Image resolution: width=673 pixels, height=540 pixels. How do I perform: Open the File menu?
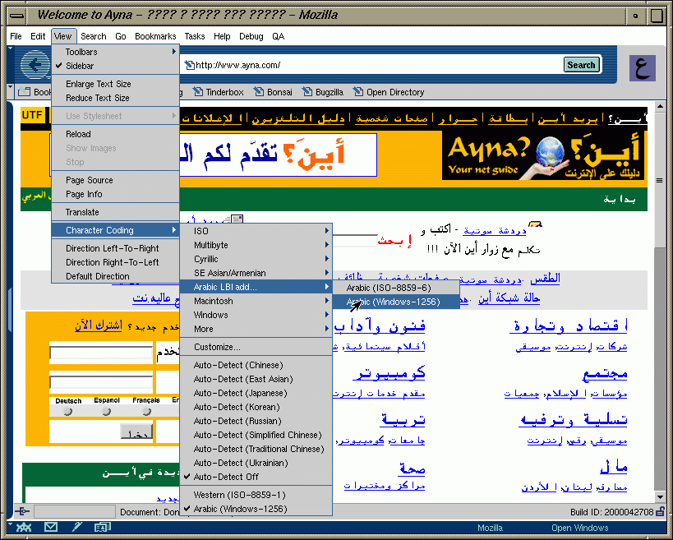[16, 36]
